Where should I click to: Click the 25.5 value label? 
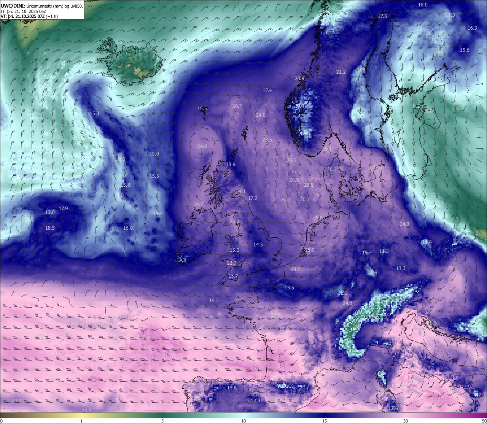point(267,140)
